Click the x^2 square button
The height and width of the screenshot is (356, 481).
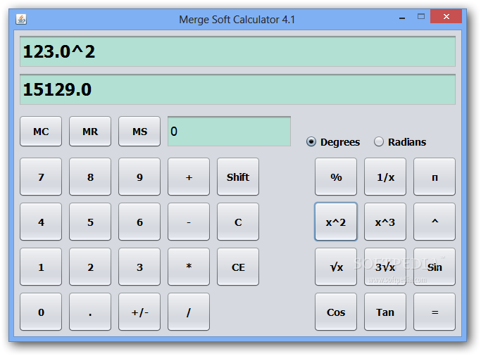[x=336, y=222]
